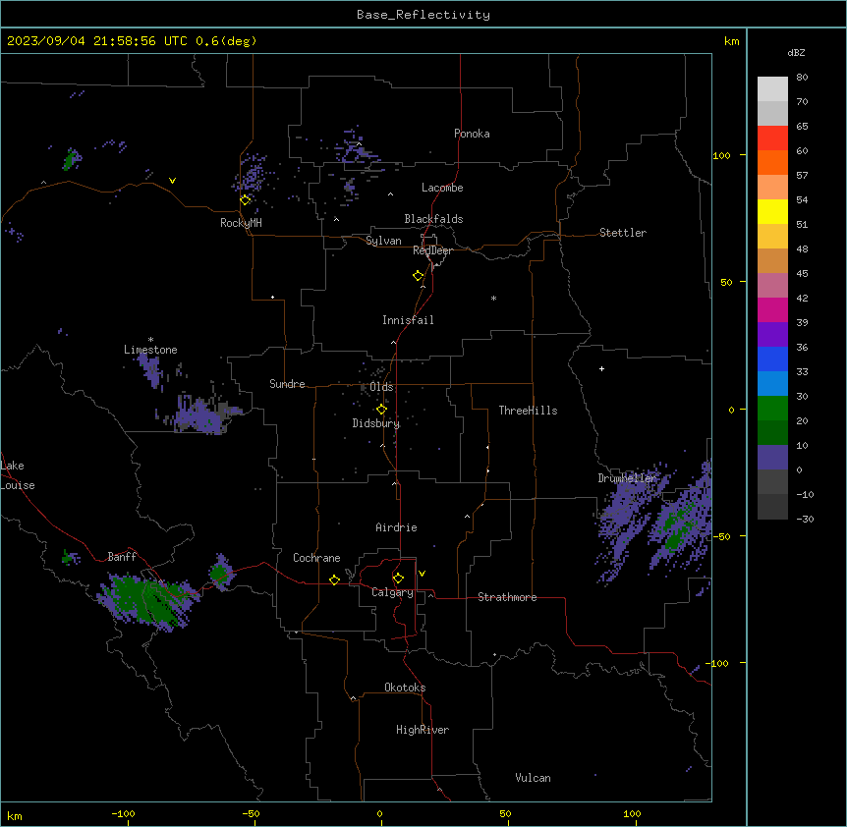Click the red 65 dBZ legend swatch
Screen dimensions: 847x827
772,138
